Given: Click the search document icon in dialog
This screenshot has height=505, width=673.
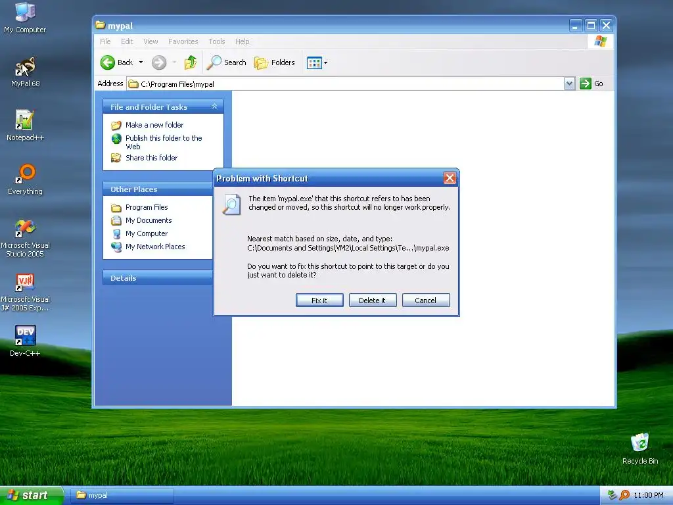Looking at the screenshot, I should 231,205.
